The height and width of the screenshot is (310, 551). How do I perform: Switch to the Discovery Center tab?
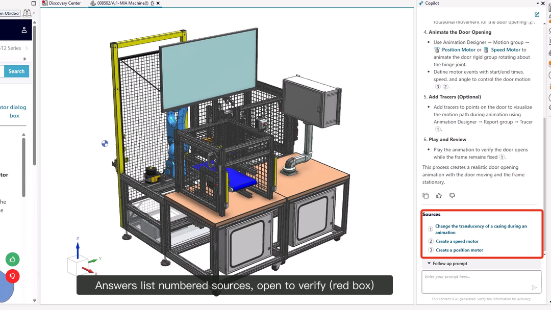62,3
